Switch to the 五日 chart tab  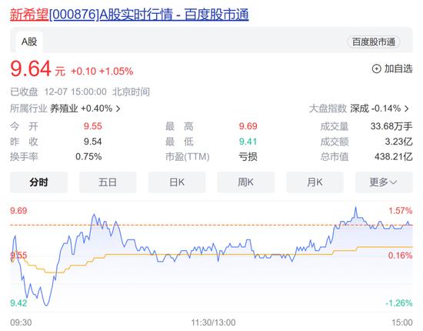[108, 182]
